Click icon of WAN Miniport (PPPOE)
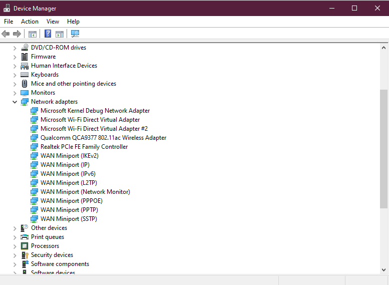This screenshot has width=389, height=285. tap(34, 201)
